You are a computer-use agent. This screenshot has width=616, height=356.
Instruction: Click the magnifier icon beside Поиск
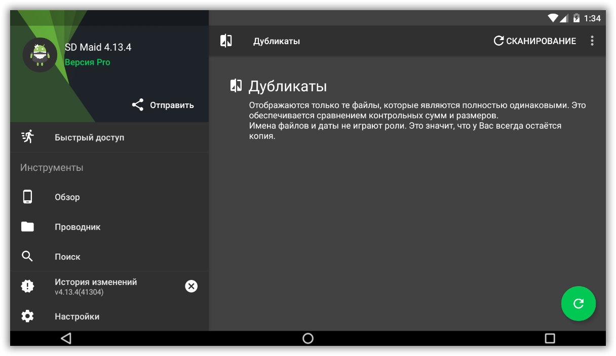click(27, 257)
